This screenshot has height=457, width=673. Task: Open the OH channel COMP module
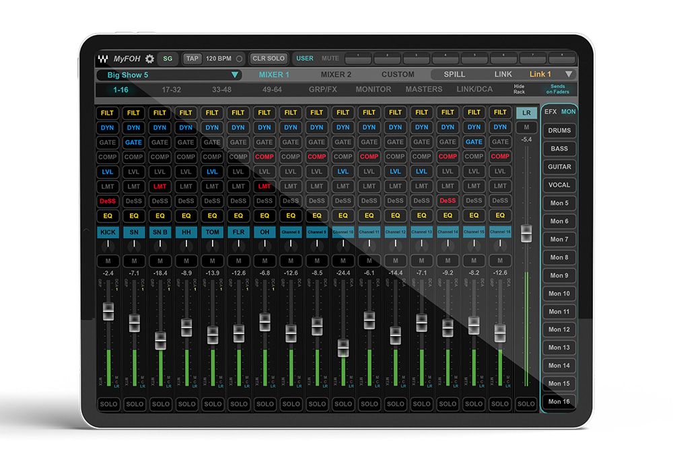tap(264, 157)
